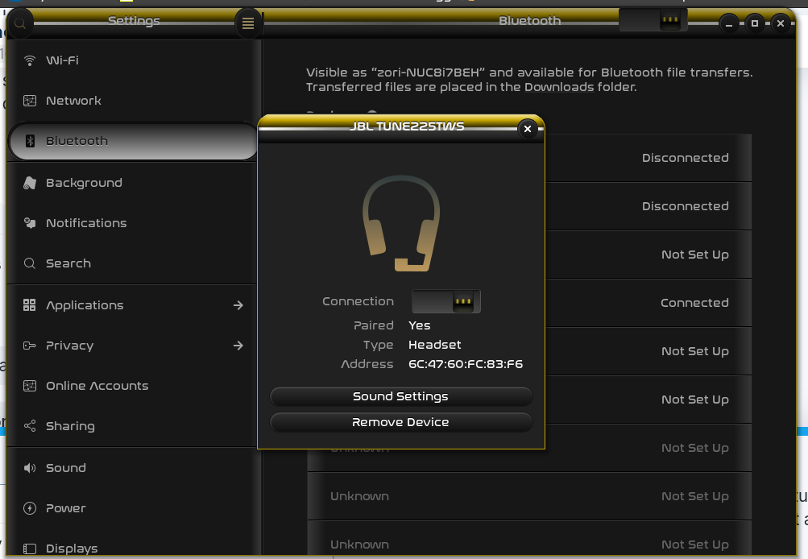The height and width of the screenshot is (559, 808).
Task: Open Background settings
Action: coord(133,183)
